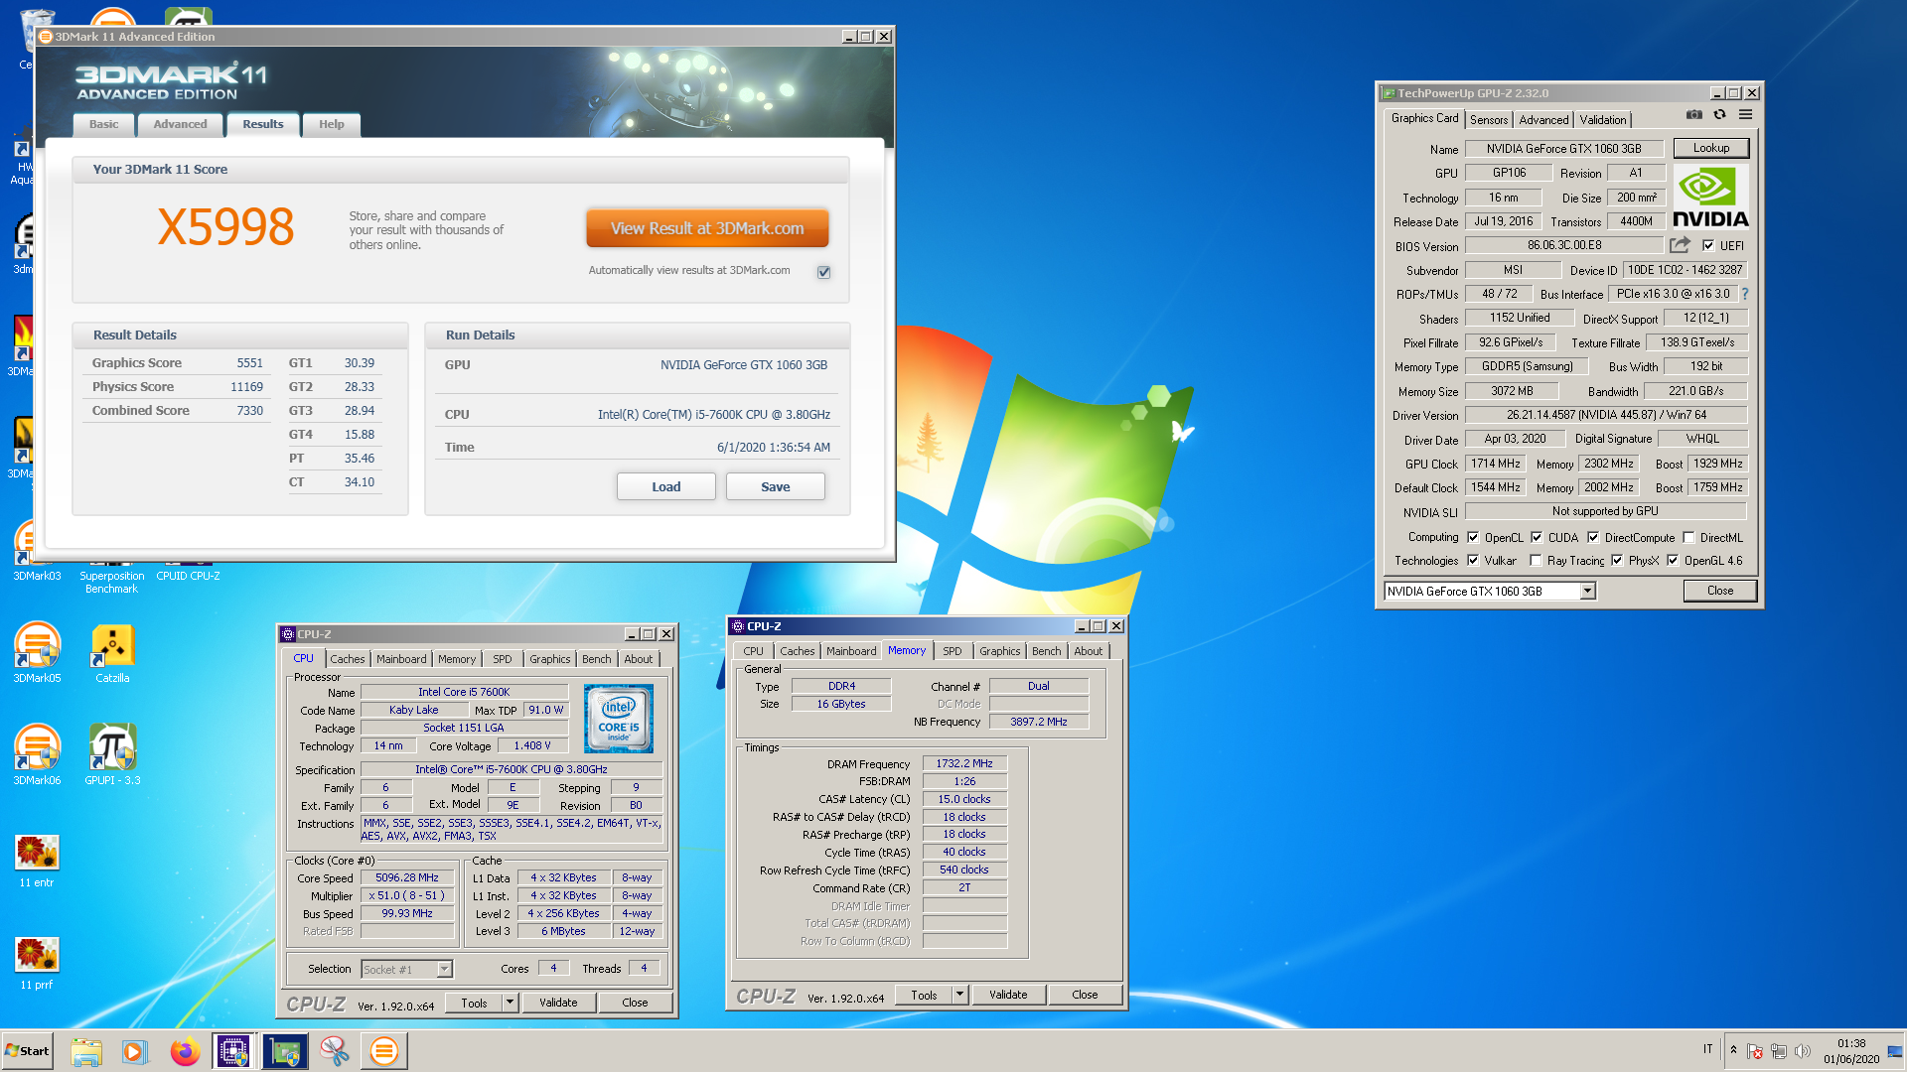The image size is (1907, 1072).
Task: Click the Save button in Run Details
Action: [775, 486]
